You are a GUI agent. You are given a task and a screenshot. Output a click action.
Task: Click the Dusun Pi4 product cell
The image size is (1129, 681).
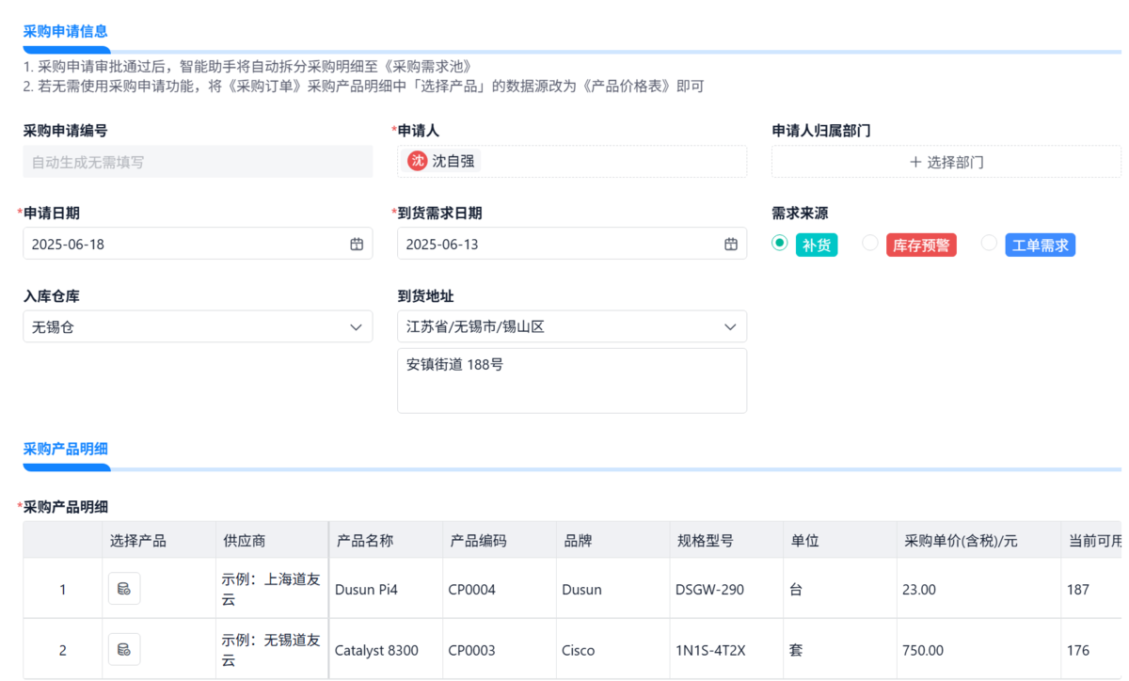pyautogui.click(x=366, y=590)
